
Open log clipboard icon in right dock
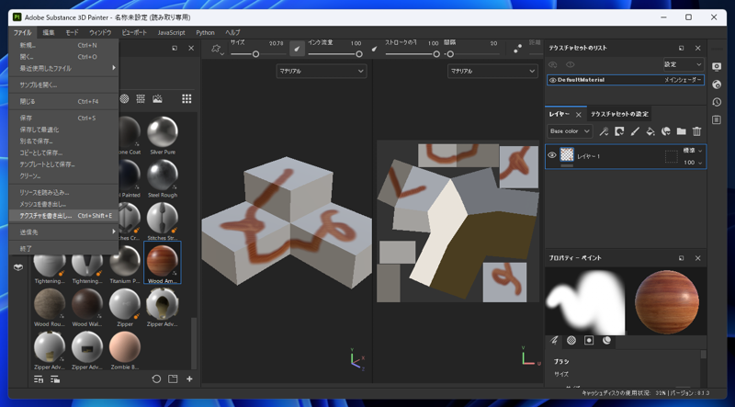717,120
